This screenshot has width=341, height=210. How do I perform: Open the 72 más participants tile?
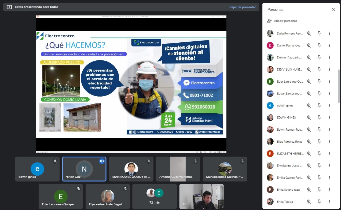[x=155, y=196]
